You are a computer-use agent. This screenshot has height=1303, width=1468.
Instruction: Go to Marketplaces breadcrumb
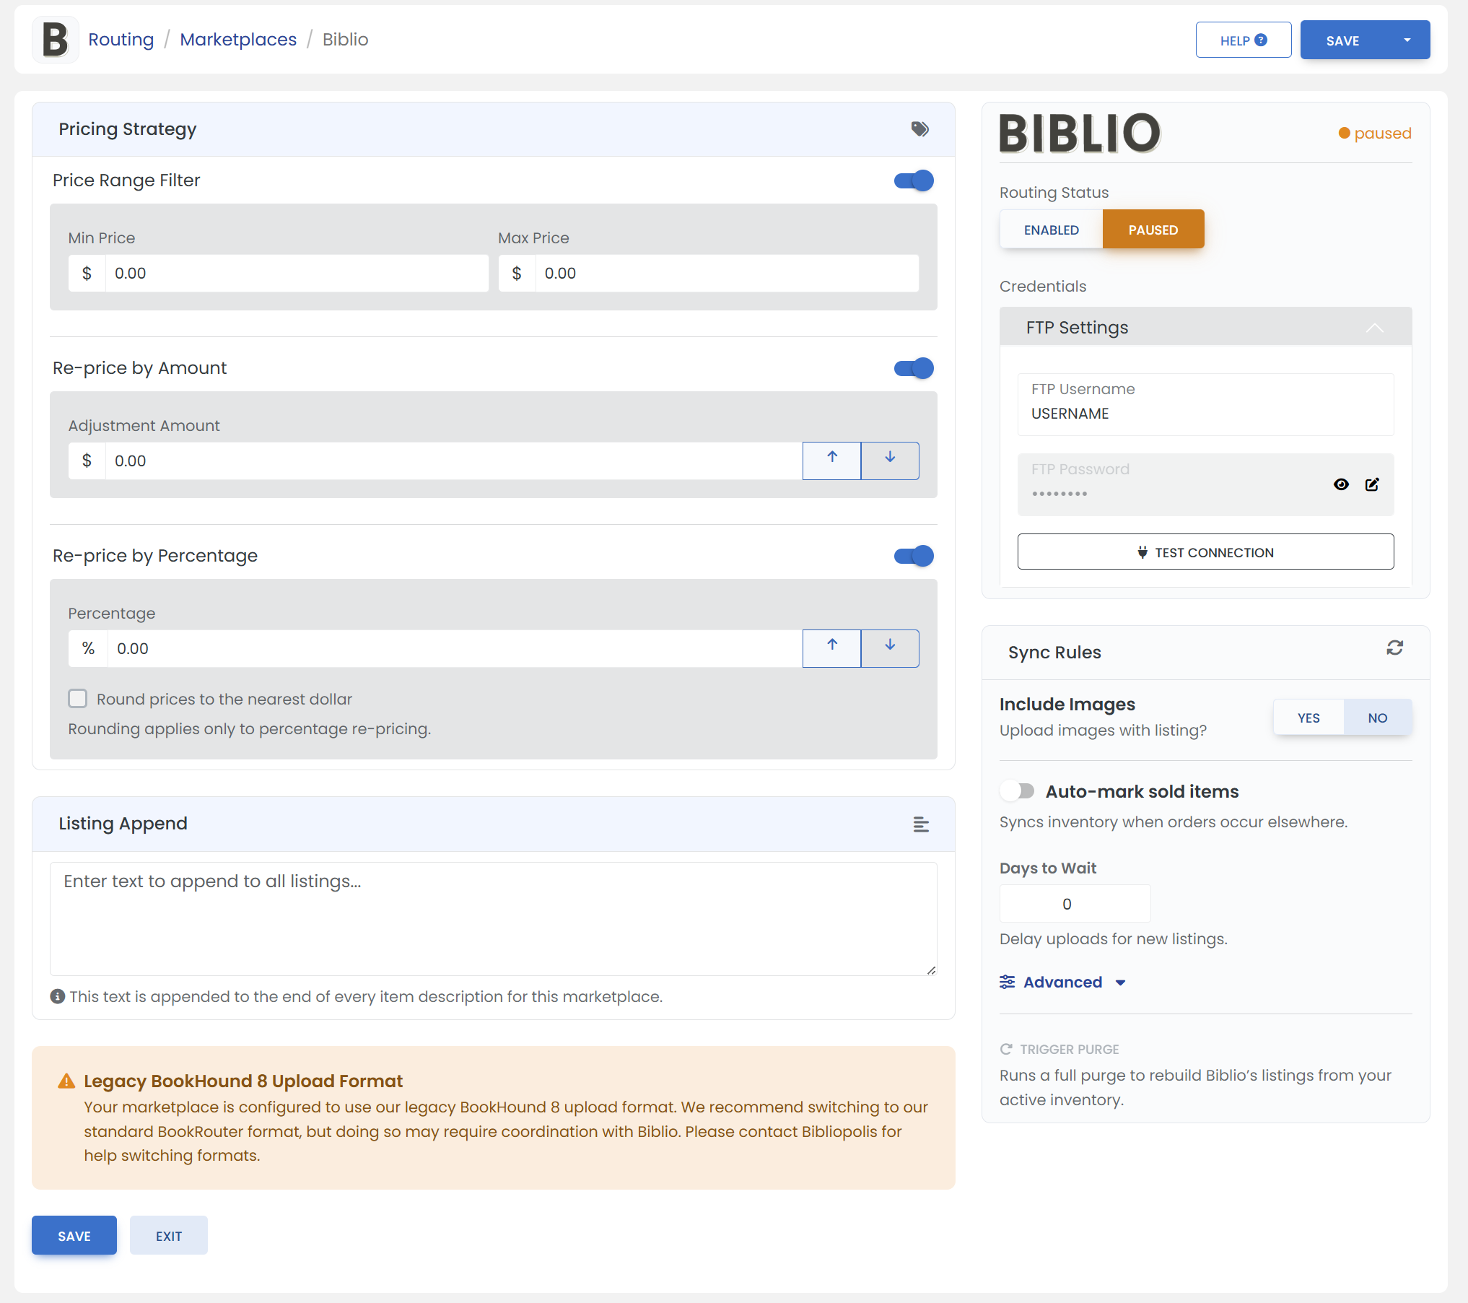point(238,40)
